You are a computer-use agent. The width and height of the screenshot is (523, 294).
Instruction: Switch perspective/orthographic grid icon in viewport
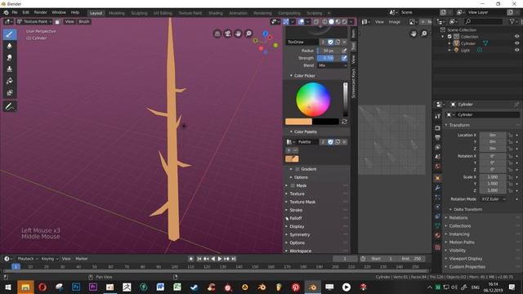[217, 33]
